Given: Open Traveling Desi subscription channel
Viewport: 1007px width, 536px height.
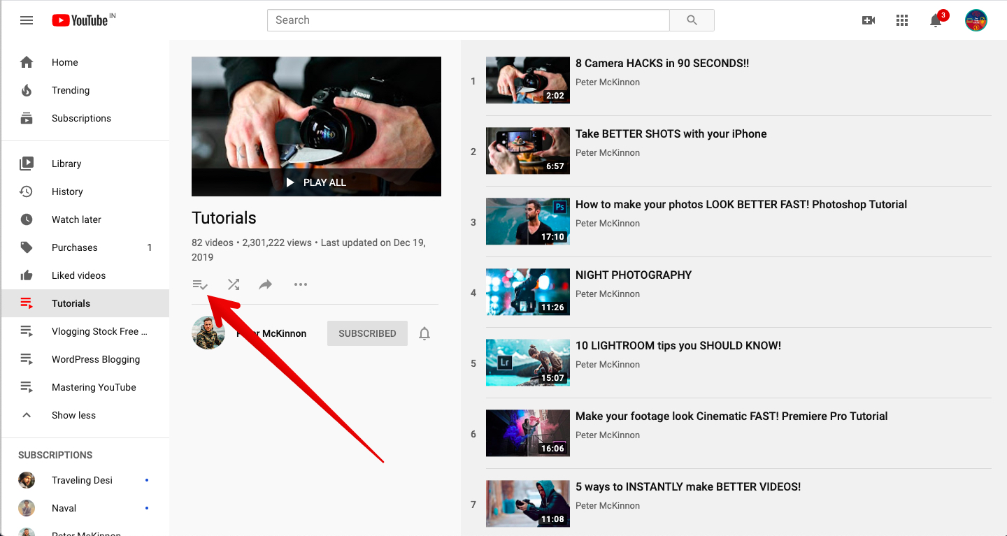Looking at the screenshot, I should tap(85, 480).
